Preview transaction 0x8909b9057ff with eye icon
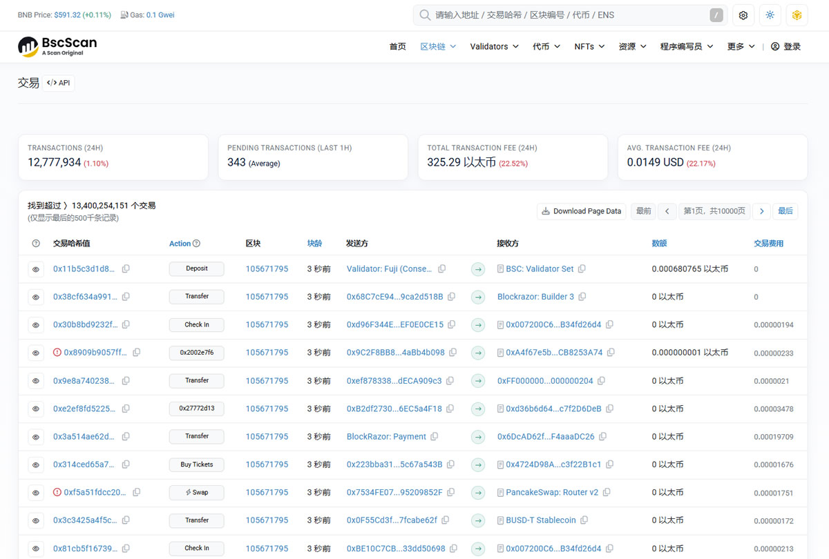The height and width of the screenshot is (559, 829). coord(36,353)
